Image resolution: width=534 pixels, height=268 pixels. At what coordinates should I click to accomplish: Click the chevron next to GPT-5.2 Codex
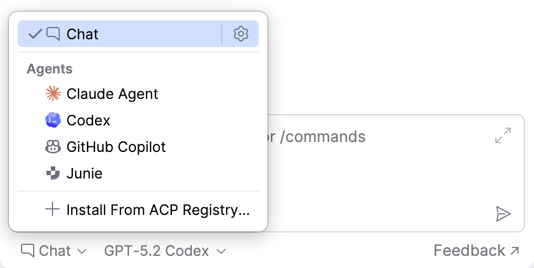click(x=221, y=251)
